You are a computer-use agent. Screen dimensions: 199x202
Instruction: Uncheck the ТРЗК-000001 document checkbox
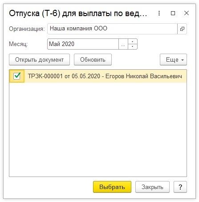click(17, 76)
